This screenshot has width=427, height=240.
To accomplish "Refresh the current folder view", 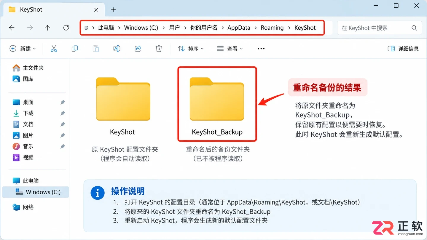I will pos(66,28).
